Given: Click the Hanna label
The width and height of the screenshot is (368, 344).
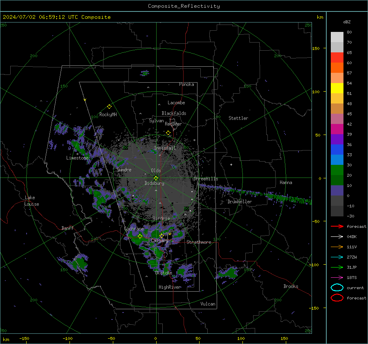Looking at the screenshot, I should (286, 182).
